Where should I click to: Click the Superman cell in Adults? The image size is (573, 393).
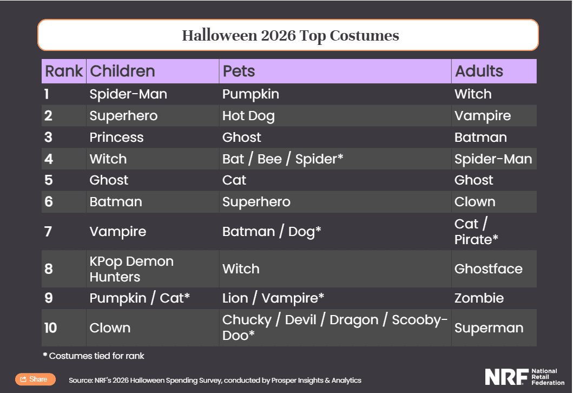click(489, 328)
